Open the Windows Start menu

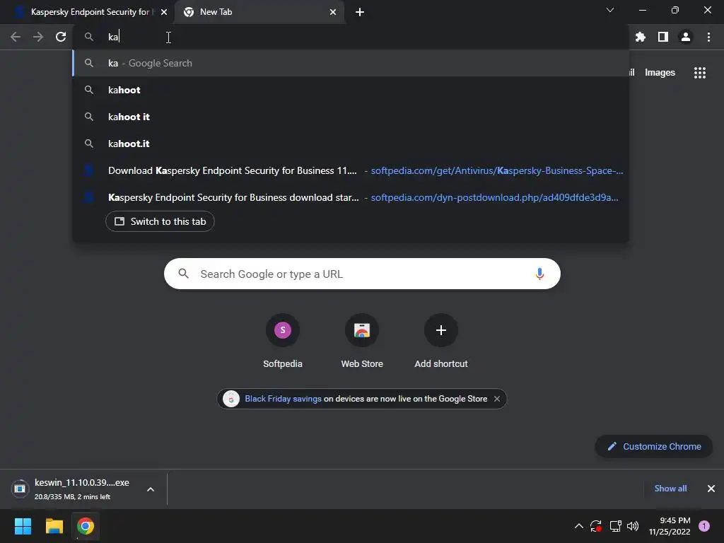(23, 526)
